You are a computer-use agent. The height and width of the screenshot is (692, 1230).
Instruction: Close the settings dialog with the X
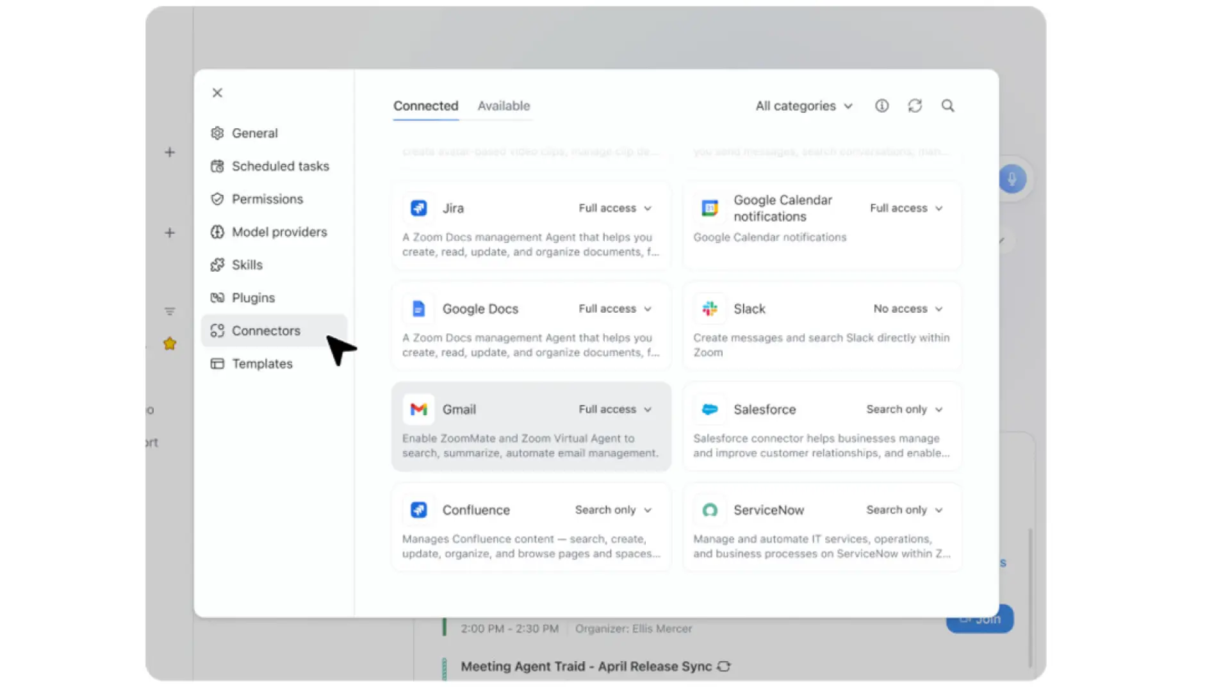217,93
